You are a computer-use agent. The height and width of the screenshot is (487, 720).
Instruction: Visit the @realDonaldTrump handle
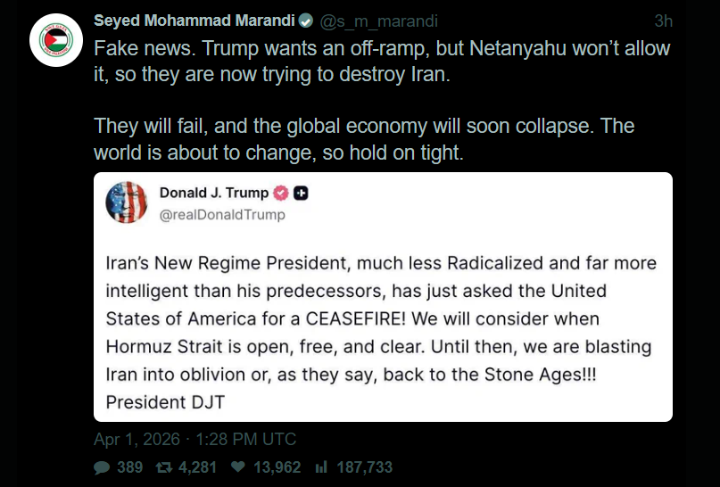[222, 214]
